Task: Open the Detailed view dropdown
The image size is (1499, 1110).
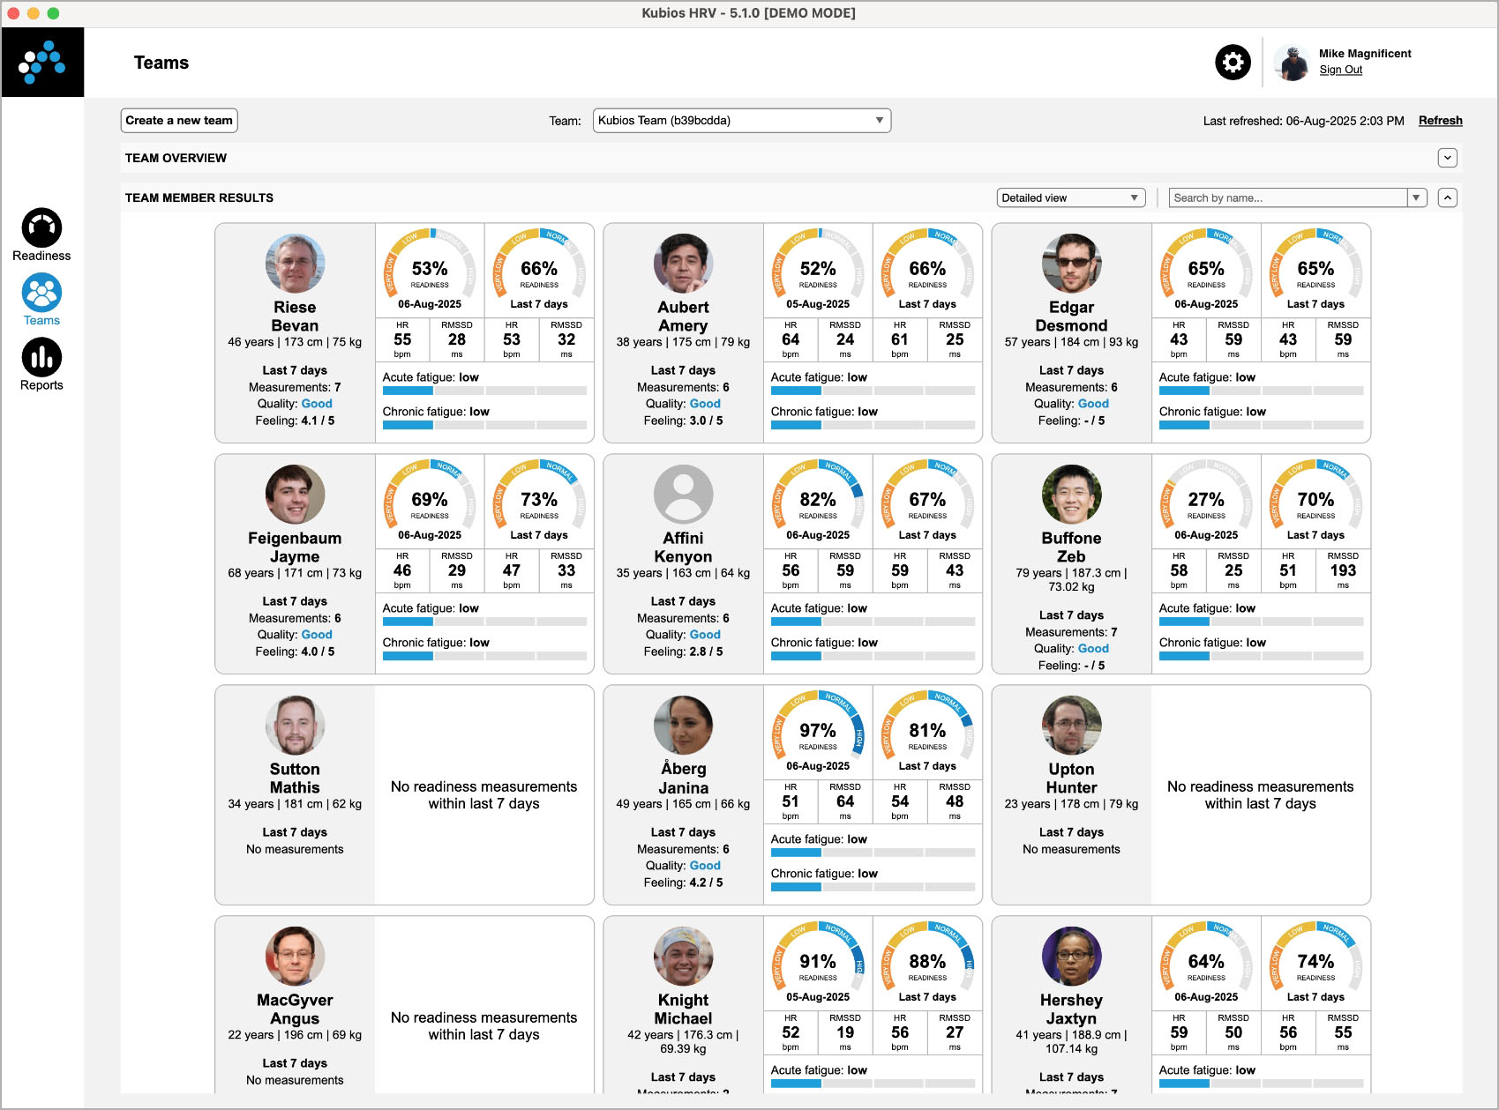Action: click(1071, 197)
